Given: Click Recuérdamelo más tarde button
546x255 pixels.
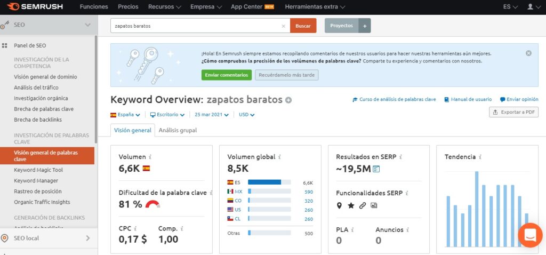Looking at the screenshot, I should coord(286,75).
